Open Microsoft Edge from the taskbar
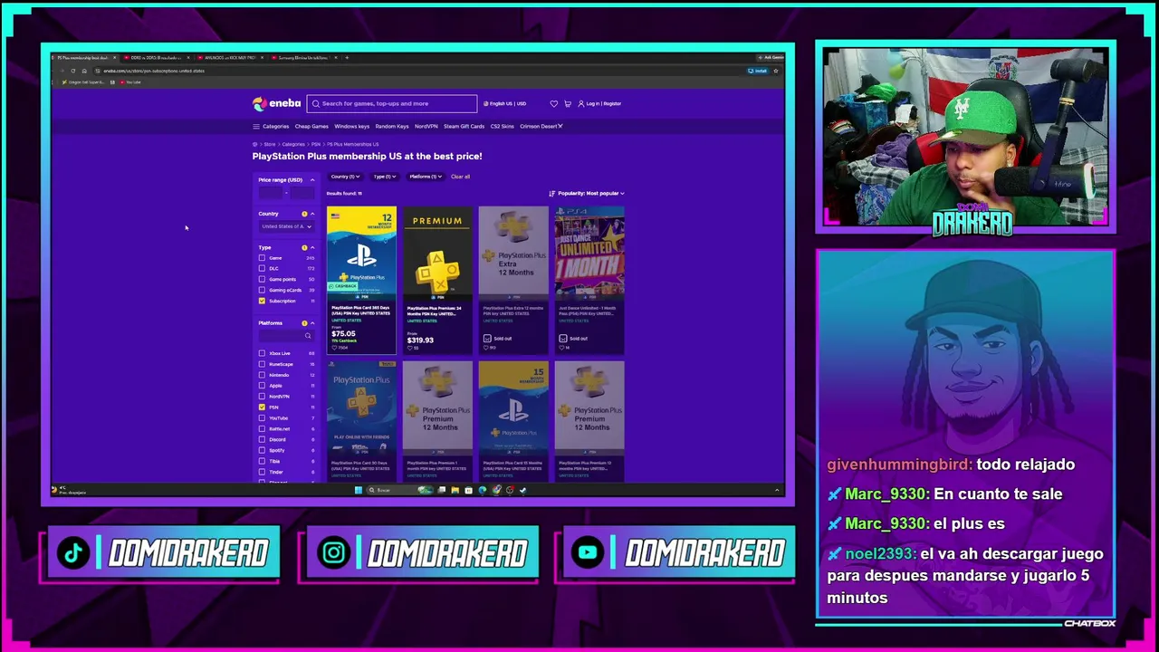 [482, 490]
